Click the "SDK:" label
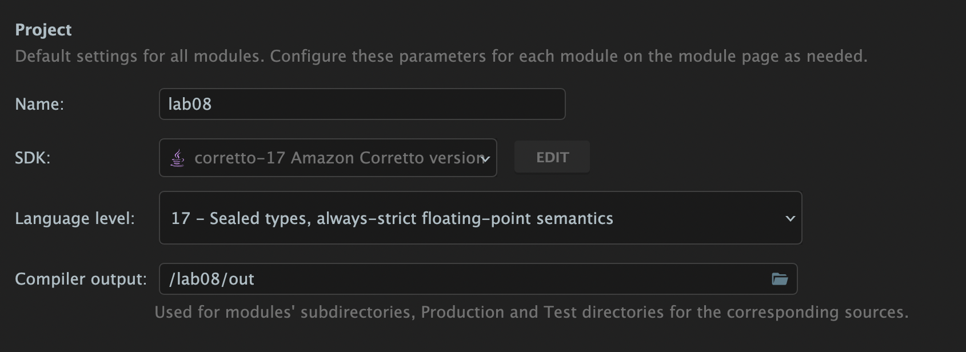 tap(33, 158)
